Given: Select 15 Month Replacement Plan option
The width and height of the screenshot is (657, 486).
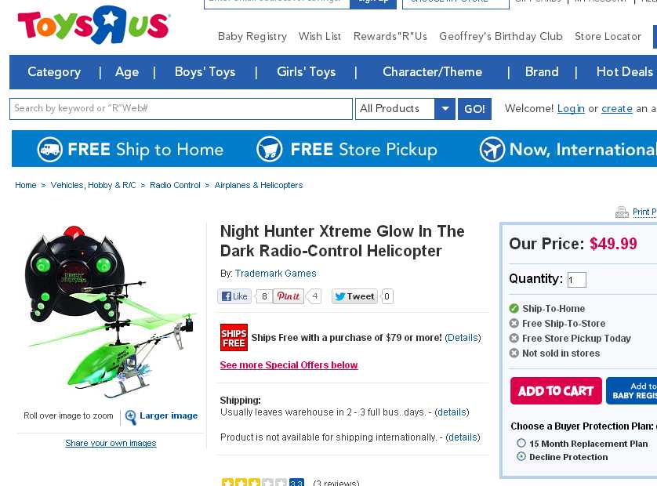Looking at the screenshot, I should click(x=521, y=443).
